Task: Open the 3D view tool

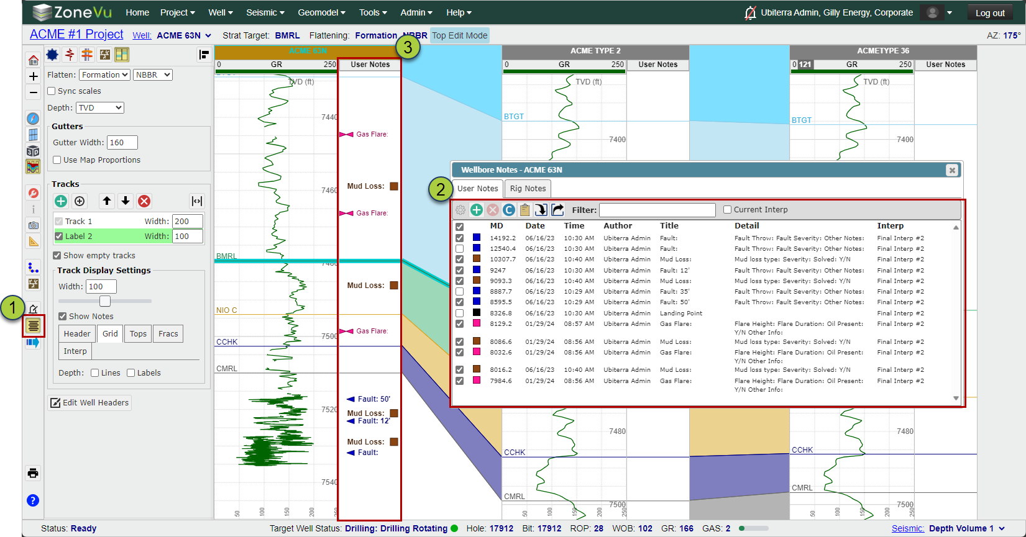Action: 34,151
